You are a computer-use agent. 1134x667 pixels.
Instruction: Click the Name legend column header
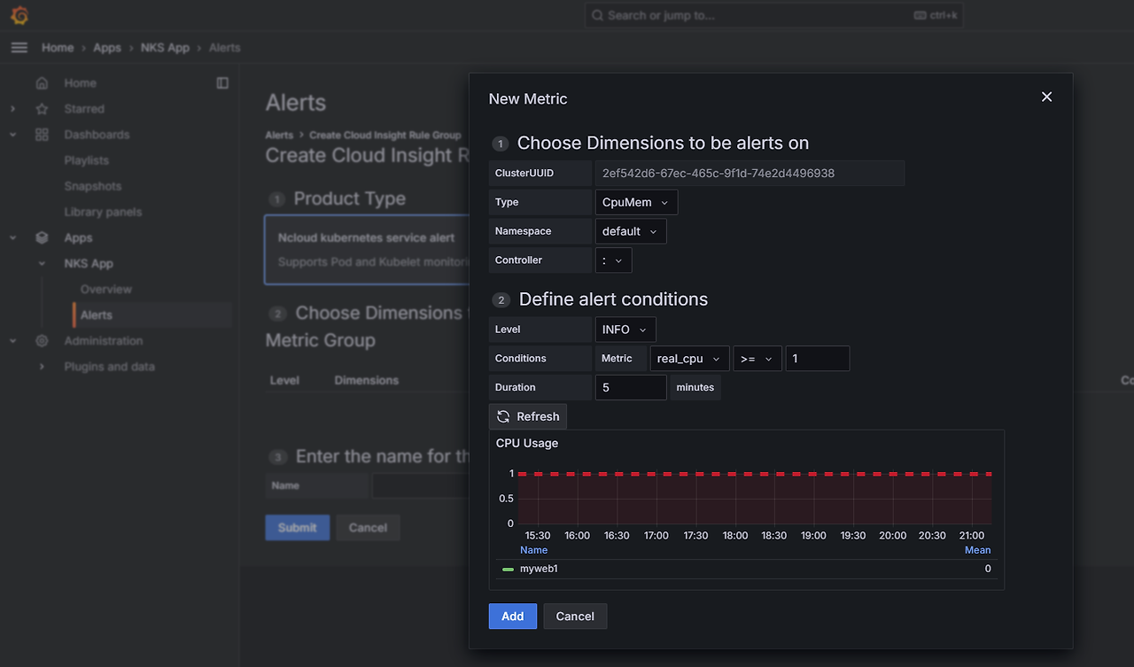(533, 550)
